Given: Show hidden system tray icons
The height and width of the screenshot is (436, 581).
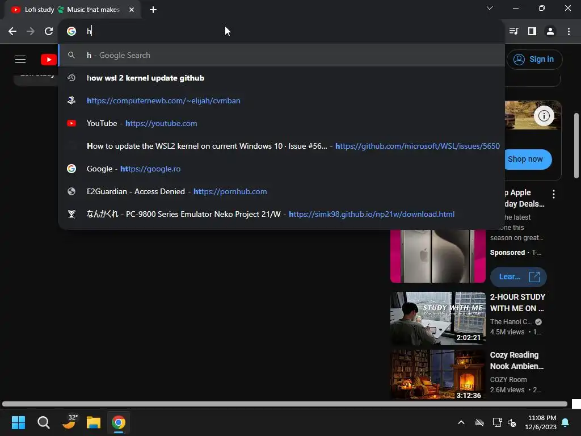Looking at the screenshot, I should tap(461, 422).
